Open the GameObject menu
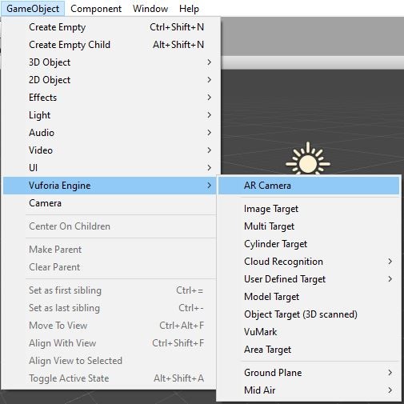The height and width of the screenshot is (404, 404). pyautogui.click(x=33, y=9)
